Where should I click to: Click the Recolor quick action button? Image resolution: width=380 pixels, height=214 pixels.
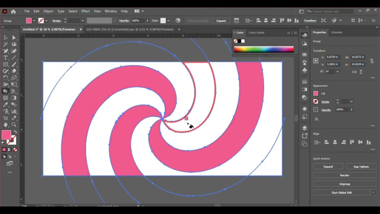pyautogui.click(x=345, y=175)
